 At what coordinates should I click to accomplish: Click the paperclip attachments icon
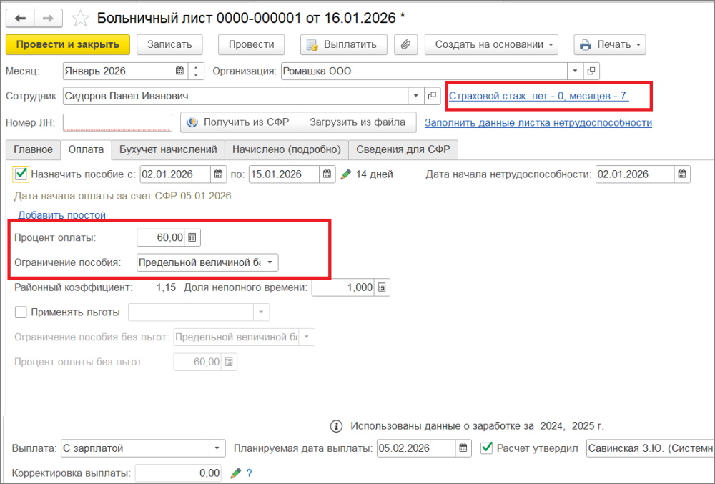(x=405, y=44)
